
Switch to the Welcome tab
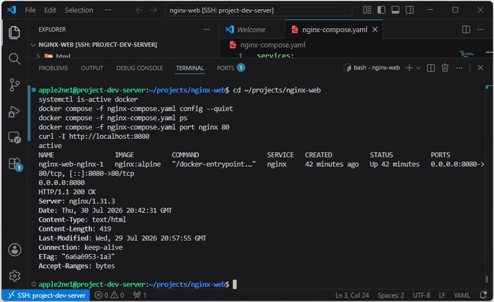(x=251, y=30)
